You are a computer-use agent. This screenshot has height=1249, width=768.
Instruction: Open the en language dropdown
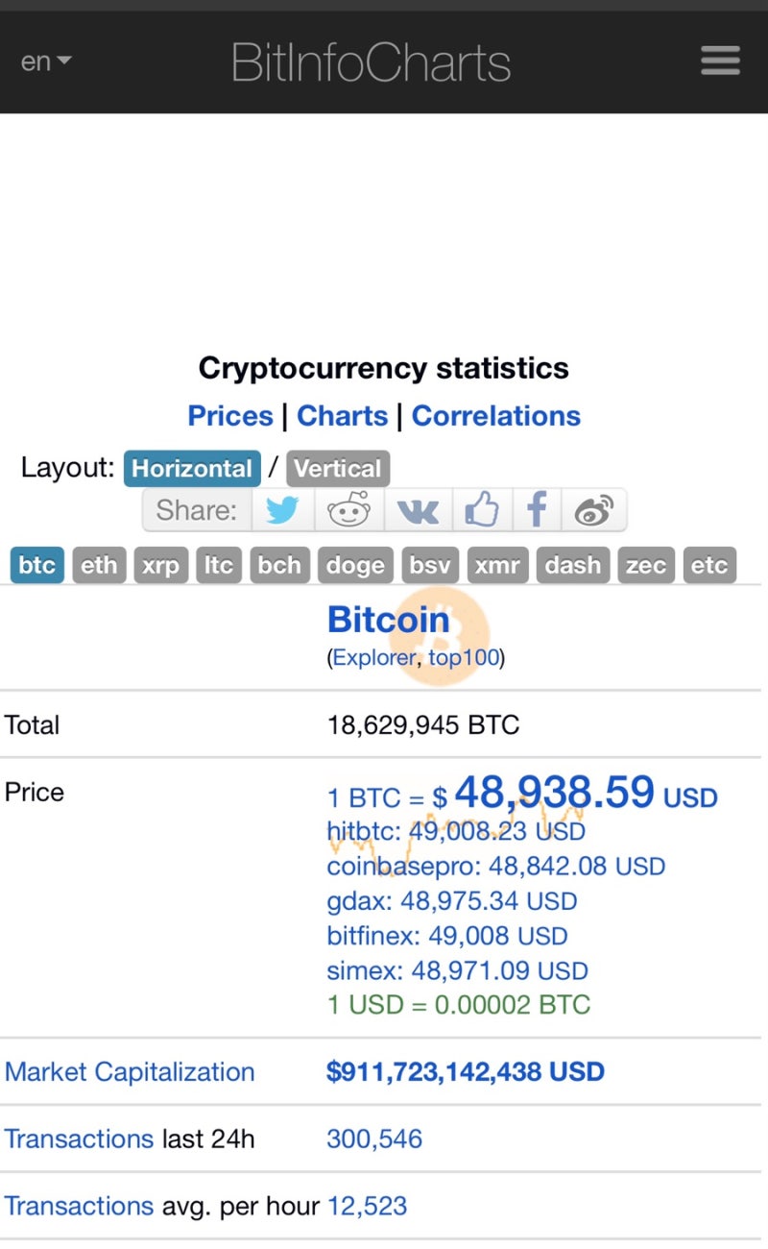click(46, 62)
